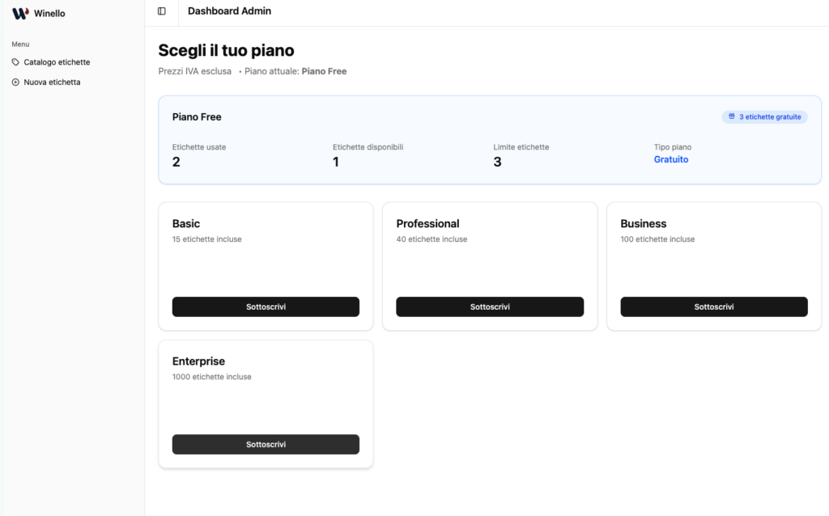The height and width of the screenshot is (516, 829).
Task: Select the Business plan card title
Action: coord(644,224)
